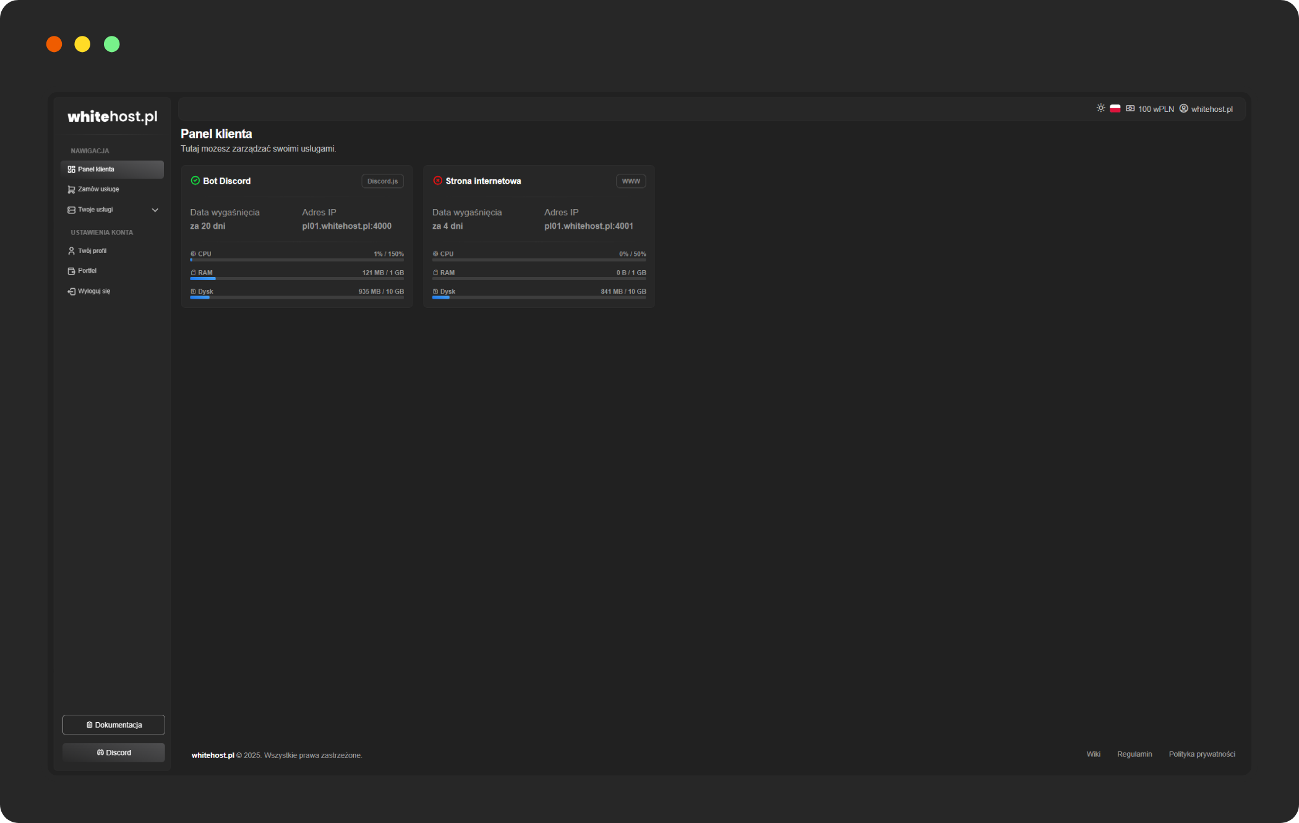Click the Panel klienta page heading
1299x823 pixels.
216,134
